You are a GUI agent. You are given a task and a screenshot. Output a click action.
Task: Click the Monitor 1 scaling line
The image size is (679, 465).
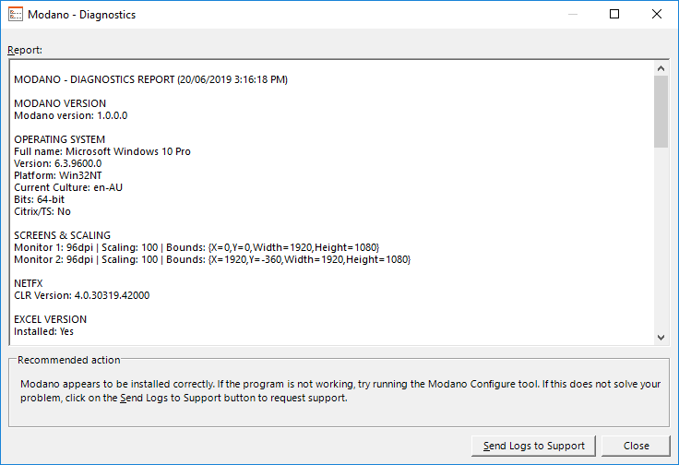coord(197,247)
